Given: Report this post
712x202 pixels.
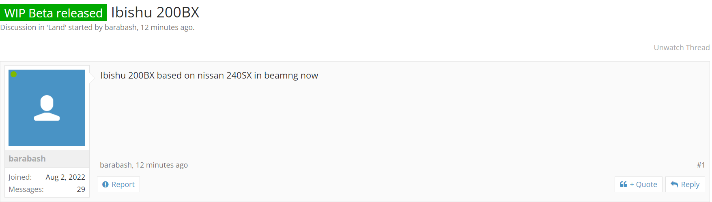Looking at the screenshot, I should [x=118, y=185].
